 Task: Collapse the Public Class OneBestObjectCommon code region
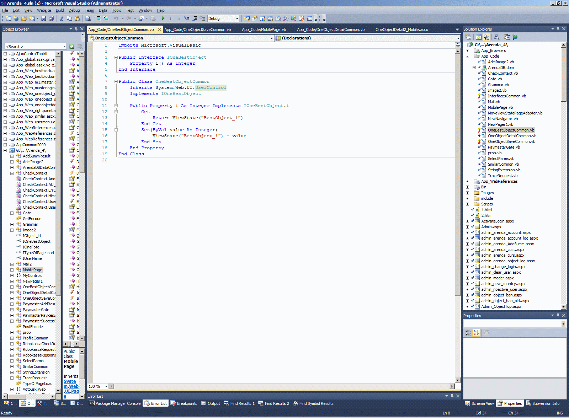click(116, 81)
